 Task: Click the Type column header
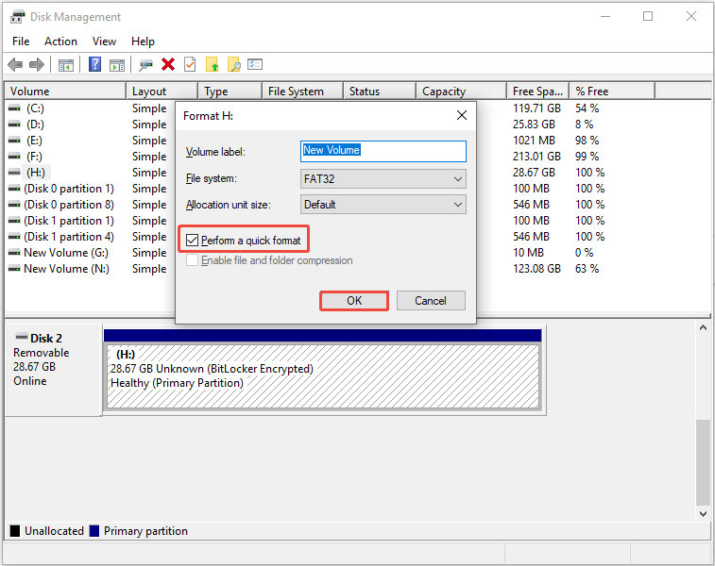click(x=230, y=92)
